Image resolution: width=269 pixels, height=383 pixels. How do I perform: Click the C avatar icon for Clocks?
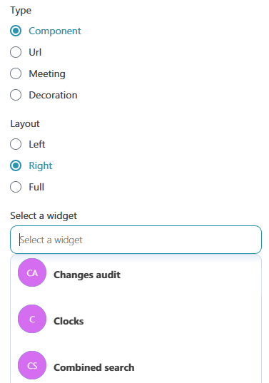click(x=32, y=319)
